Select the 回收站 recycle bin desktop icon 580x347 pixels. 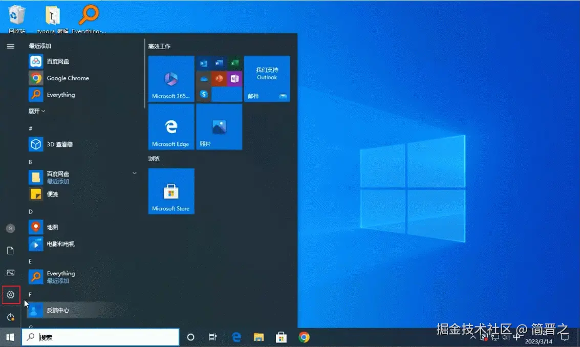point(17,18)
